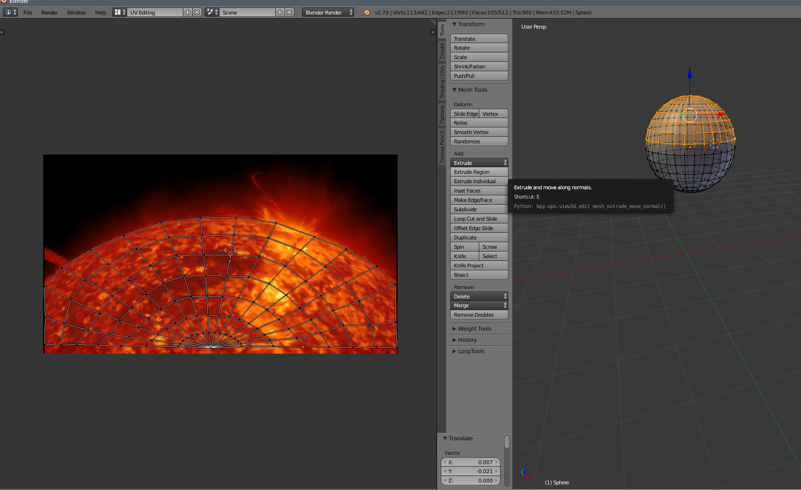Click the Loop Cut and Slide button

click(479, 219)
